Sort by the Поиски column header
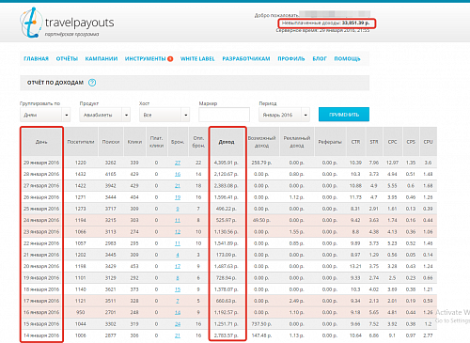 pyautogui.click(x=111, y=142)
